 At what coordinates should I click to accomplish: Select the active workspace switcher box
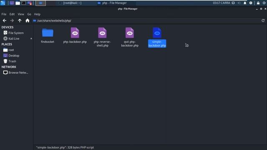pyautogui.click(x=40, y=3)
